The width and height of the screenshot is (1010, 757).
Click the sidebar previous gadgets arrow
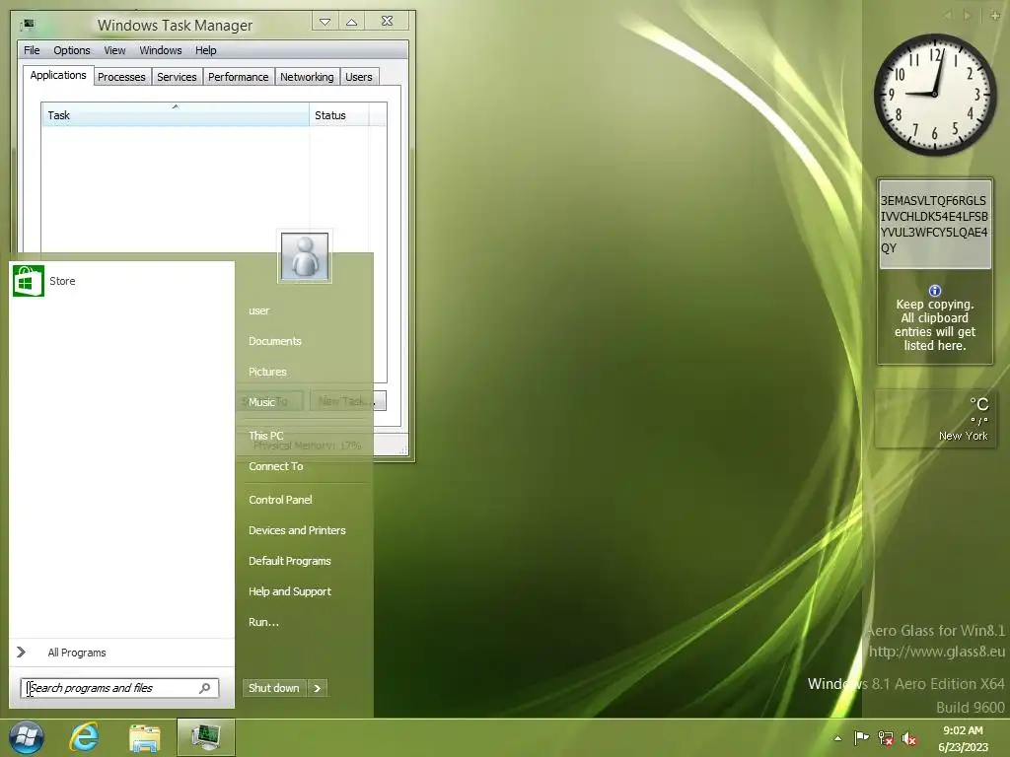948,15
